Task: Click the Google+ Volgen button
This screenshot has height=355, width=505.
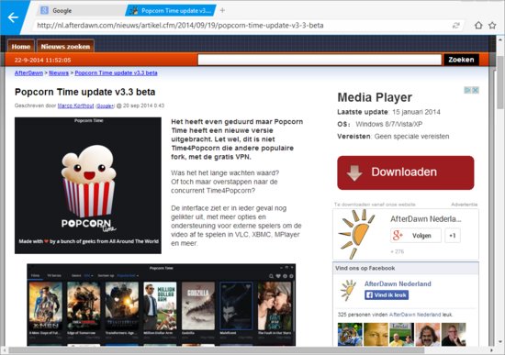Action: pos(416,236)
